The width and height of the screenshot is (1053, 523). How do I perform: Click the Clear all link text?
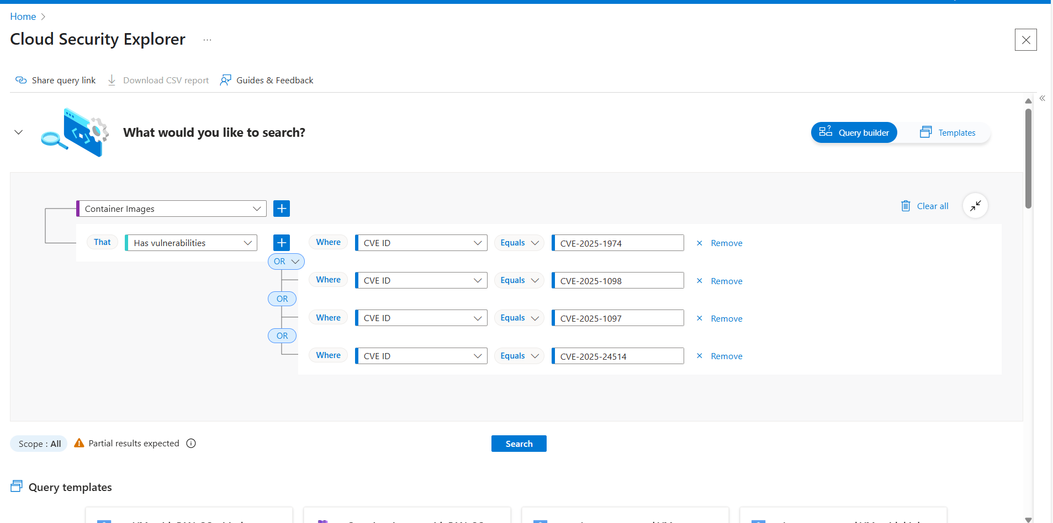pyautogui.click(x=933, y=206)
